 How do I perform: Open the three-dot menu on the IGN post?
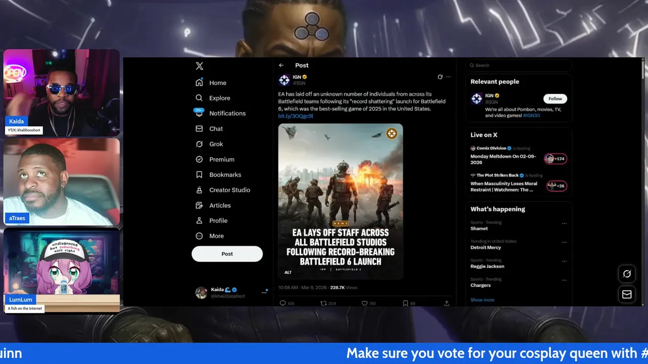coord(448,77)
